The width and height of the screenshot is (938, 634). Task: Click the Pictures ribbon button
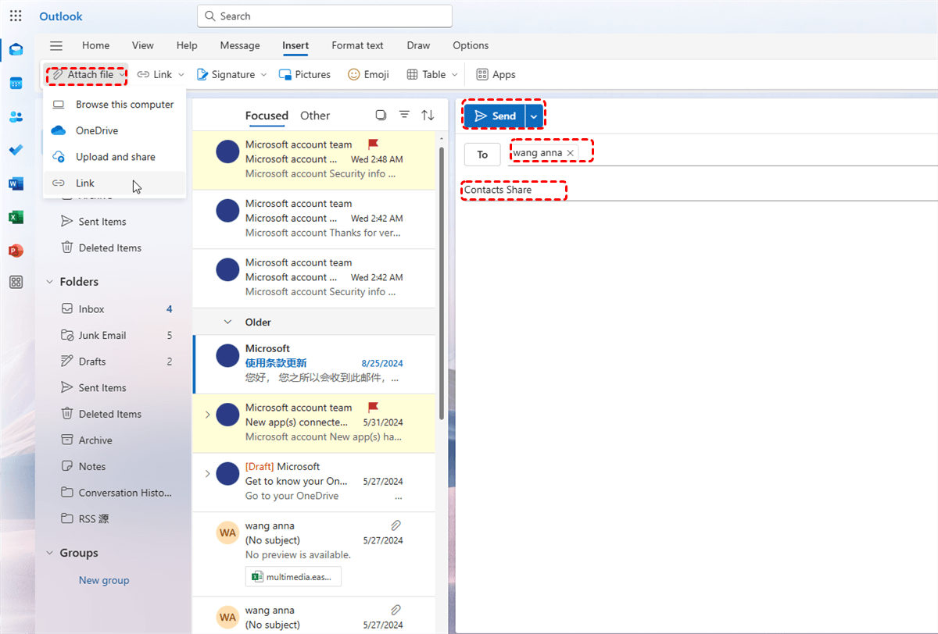pyautogui.click(x=304, y=74)
